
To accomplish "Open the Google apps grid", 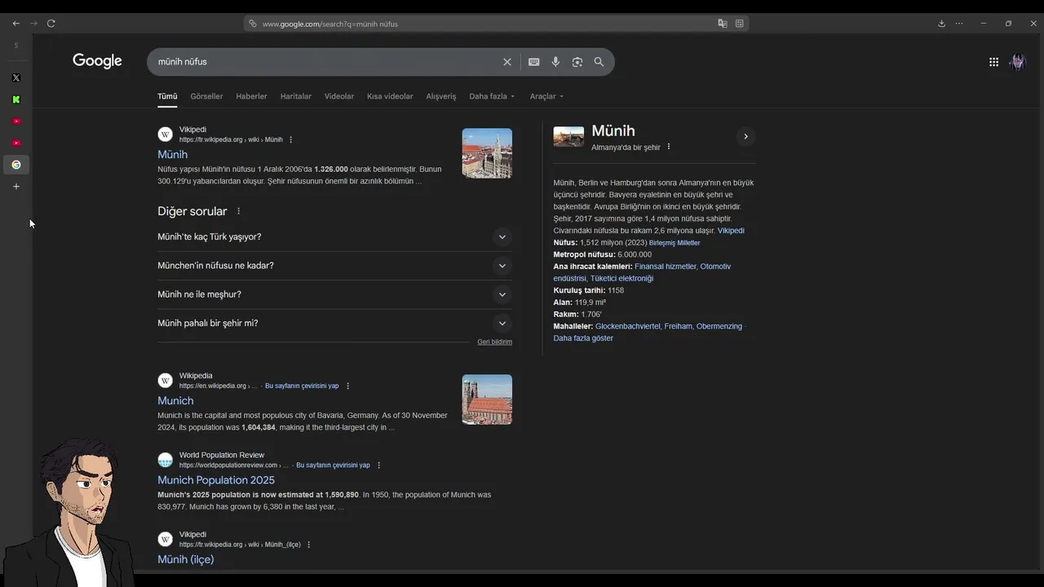I will [x=993, y=62].
